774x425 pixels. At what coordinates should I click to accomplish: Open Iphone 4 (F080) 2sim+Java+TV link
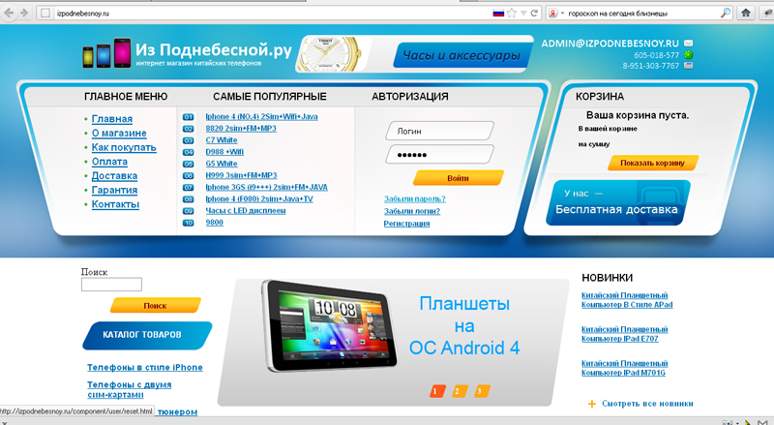point(259,199)
